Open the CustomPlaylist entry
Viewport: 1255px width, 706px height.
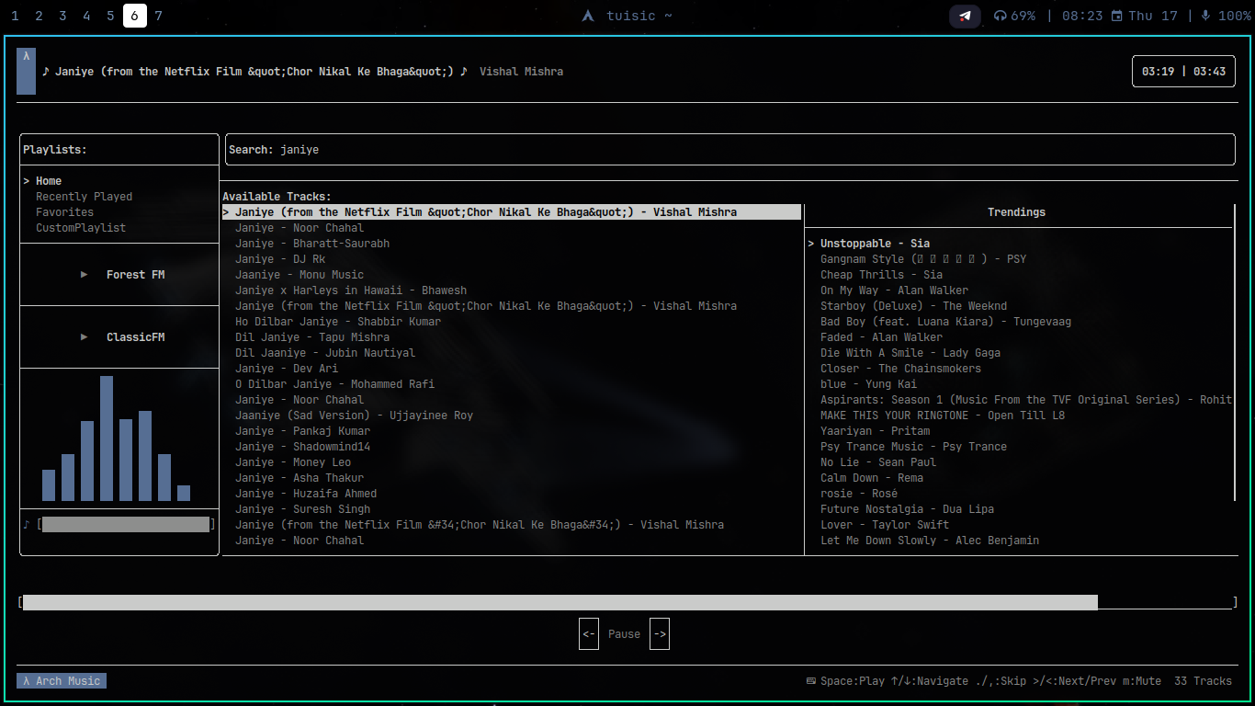click(81, 228)
